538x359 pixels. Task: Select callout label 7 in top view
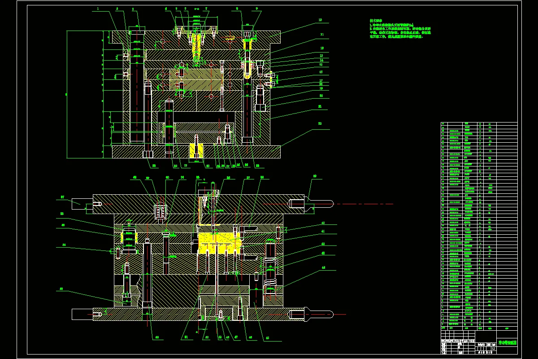(206, 9)
